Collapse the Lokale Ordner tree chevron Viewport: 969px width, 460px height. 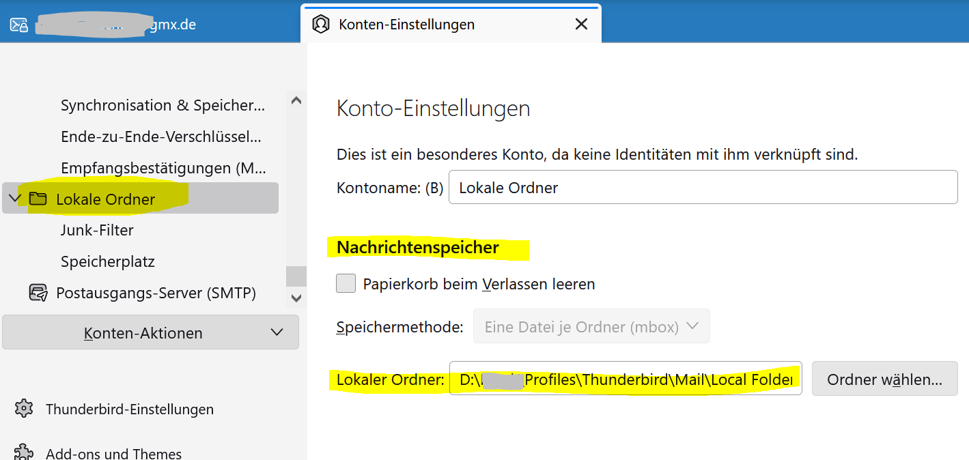point(14,199)
